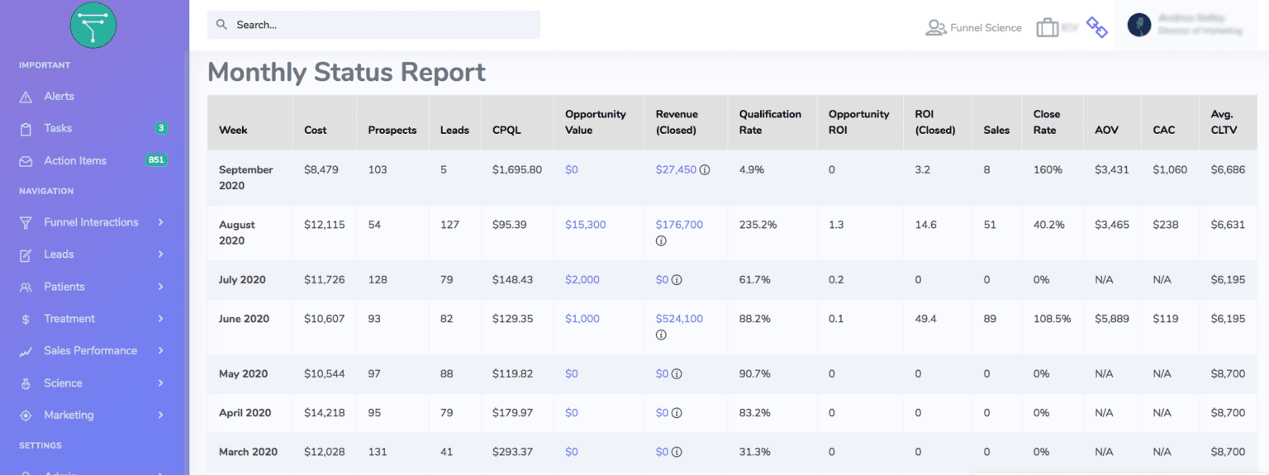
Task: Click the Alerts warning triangle icon
Action: [x=26, y=97]
